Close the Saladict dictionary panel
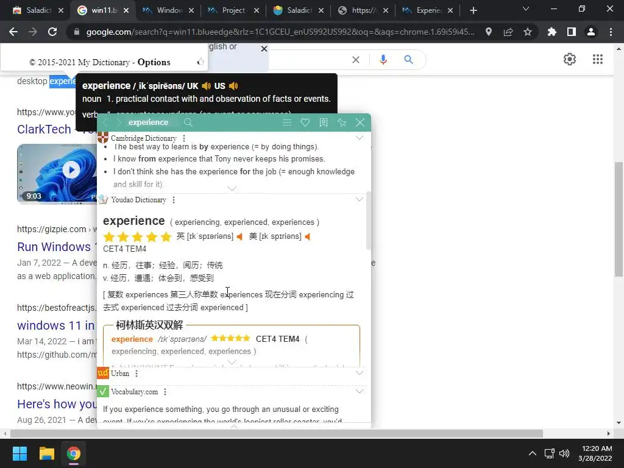 [360, 122]
